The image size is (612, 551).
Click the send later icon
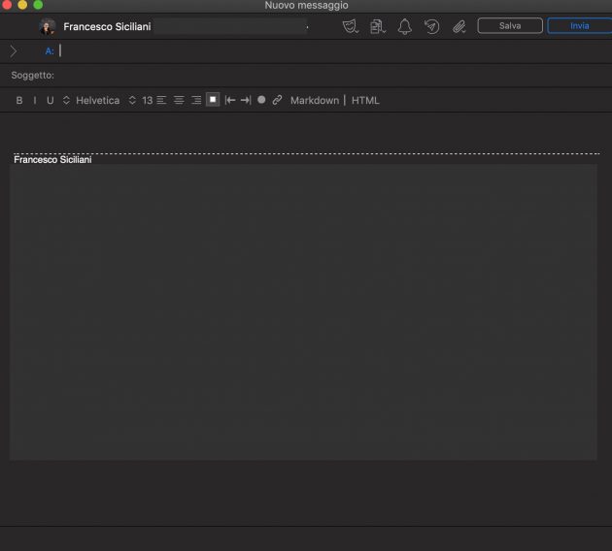[431, 26]
